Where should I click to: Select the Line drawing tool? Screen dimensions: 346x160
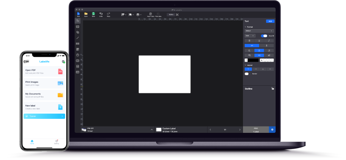point(78,38)
